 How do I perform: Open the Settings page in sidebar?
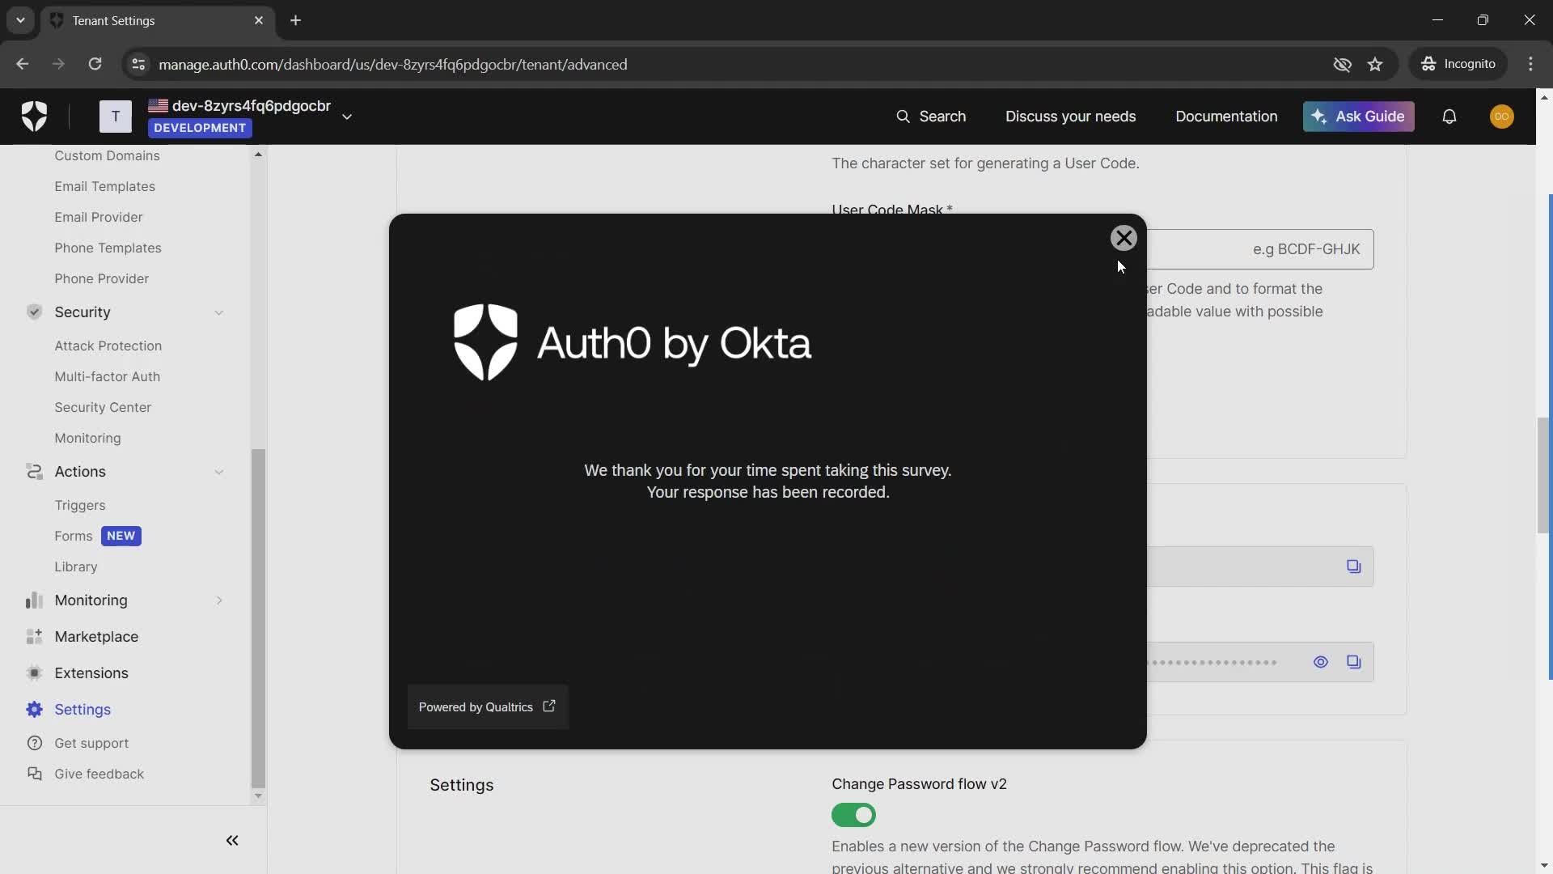(x=83, y=709)
